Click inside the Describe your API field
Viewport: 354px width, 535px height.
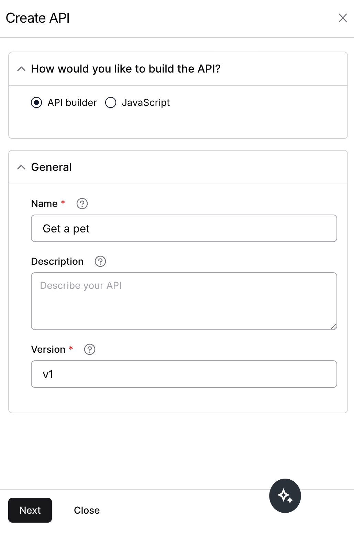point(184,301)
